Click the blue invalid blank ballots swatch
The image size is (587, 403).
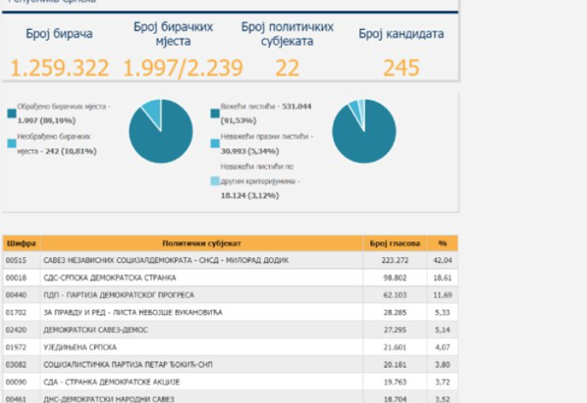pos(215,143)
